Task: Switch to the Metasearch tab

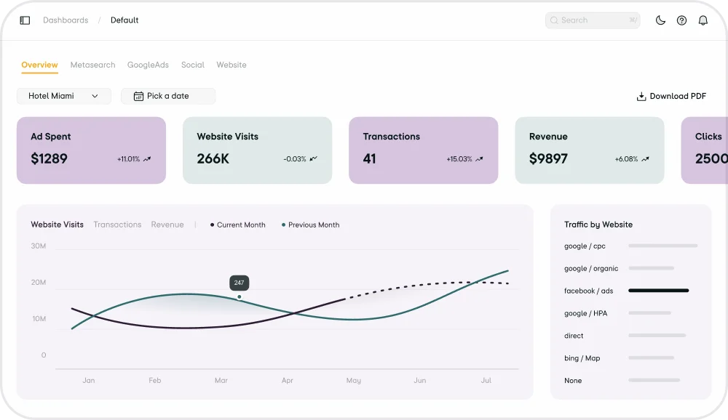Action: [x=93, y=65]
